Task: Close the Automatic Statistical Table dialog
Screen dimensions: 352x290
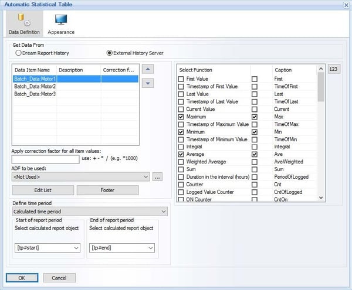Action: [344, 4]
